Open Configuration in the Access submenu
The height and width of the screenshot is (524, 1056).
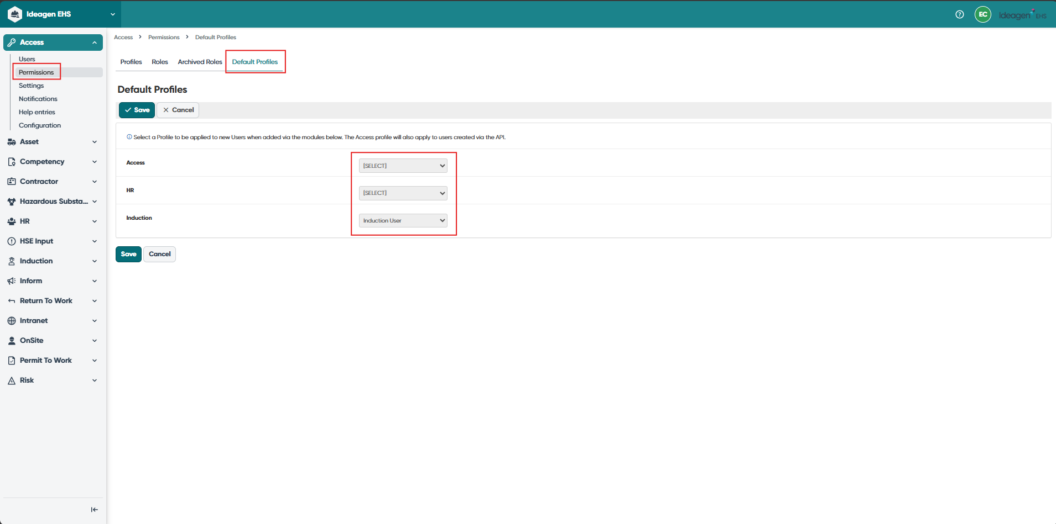pos(40,125)
